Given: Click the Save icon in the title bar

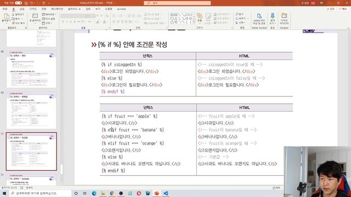Looking at the screenshot, I should [26, 3].
